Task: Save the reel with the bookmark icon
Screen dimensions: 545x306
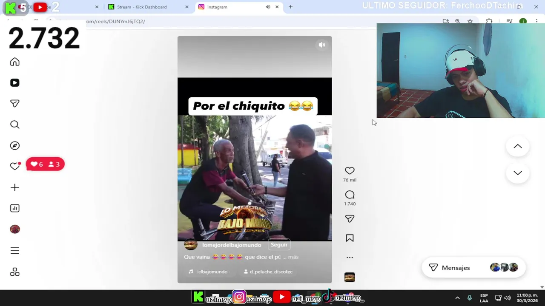Action: click(350, 238)
